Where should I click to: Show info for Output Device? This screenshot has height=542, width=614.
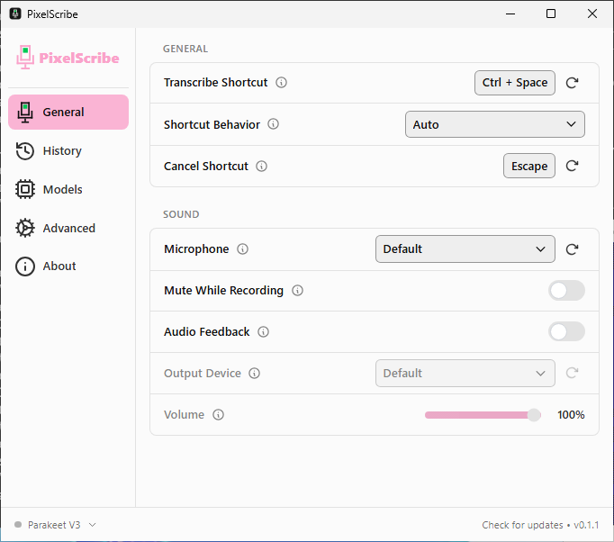click(255, 374)
